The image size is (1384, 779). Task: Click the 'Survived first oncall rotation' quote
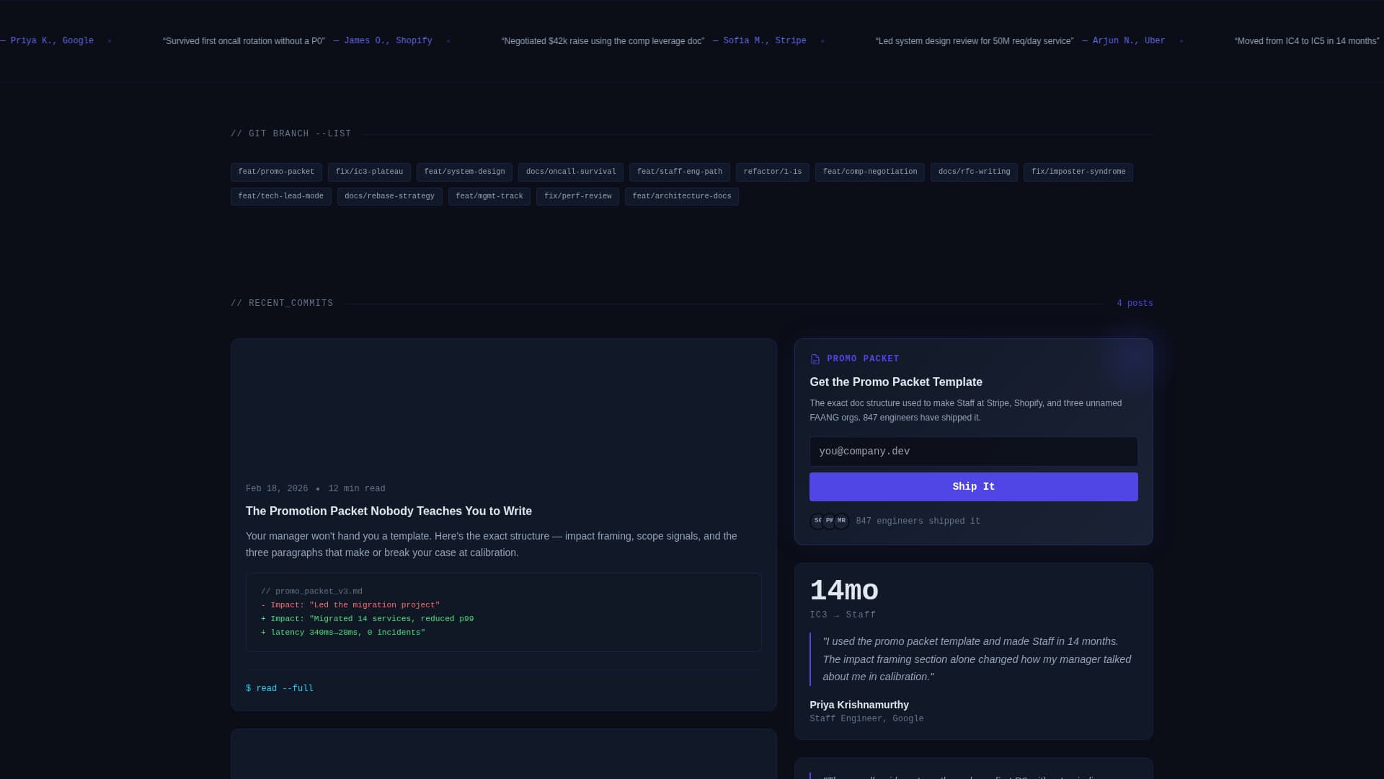(244, 41)
